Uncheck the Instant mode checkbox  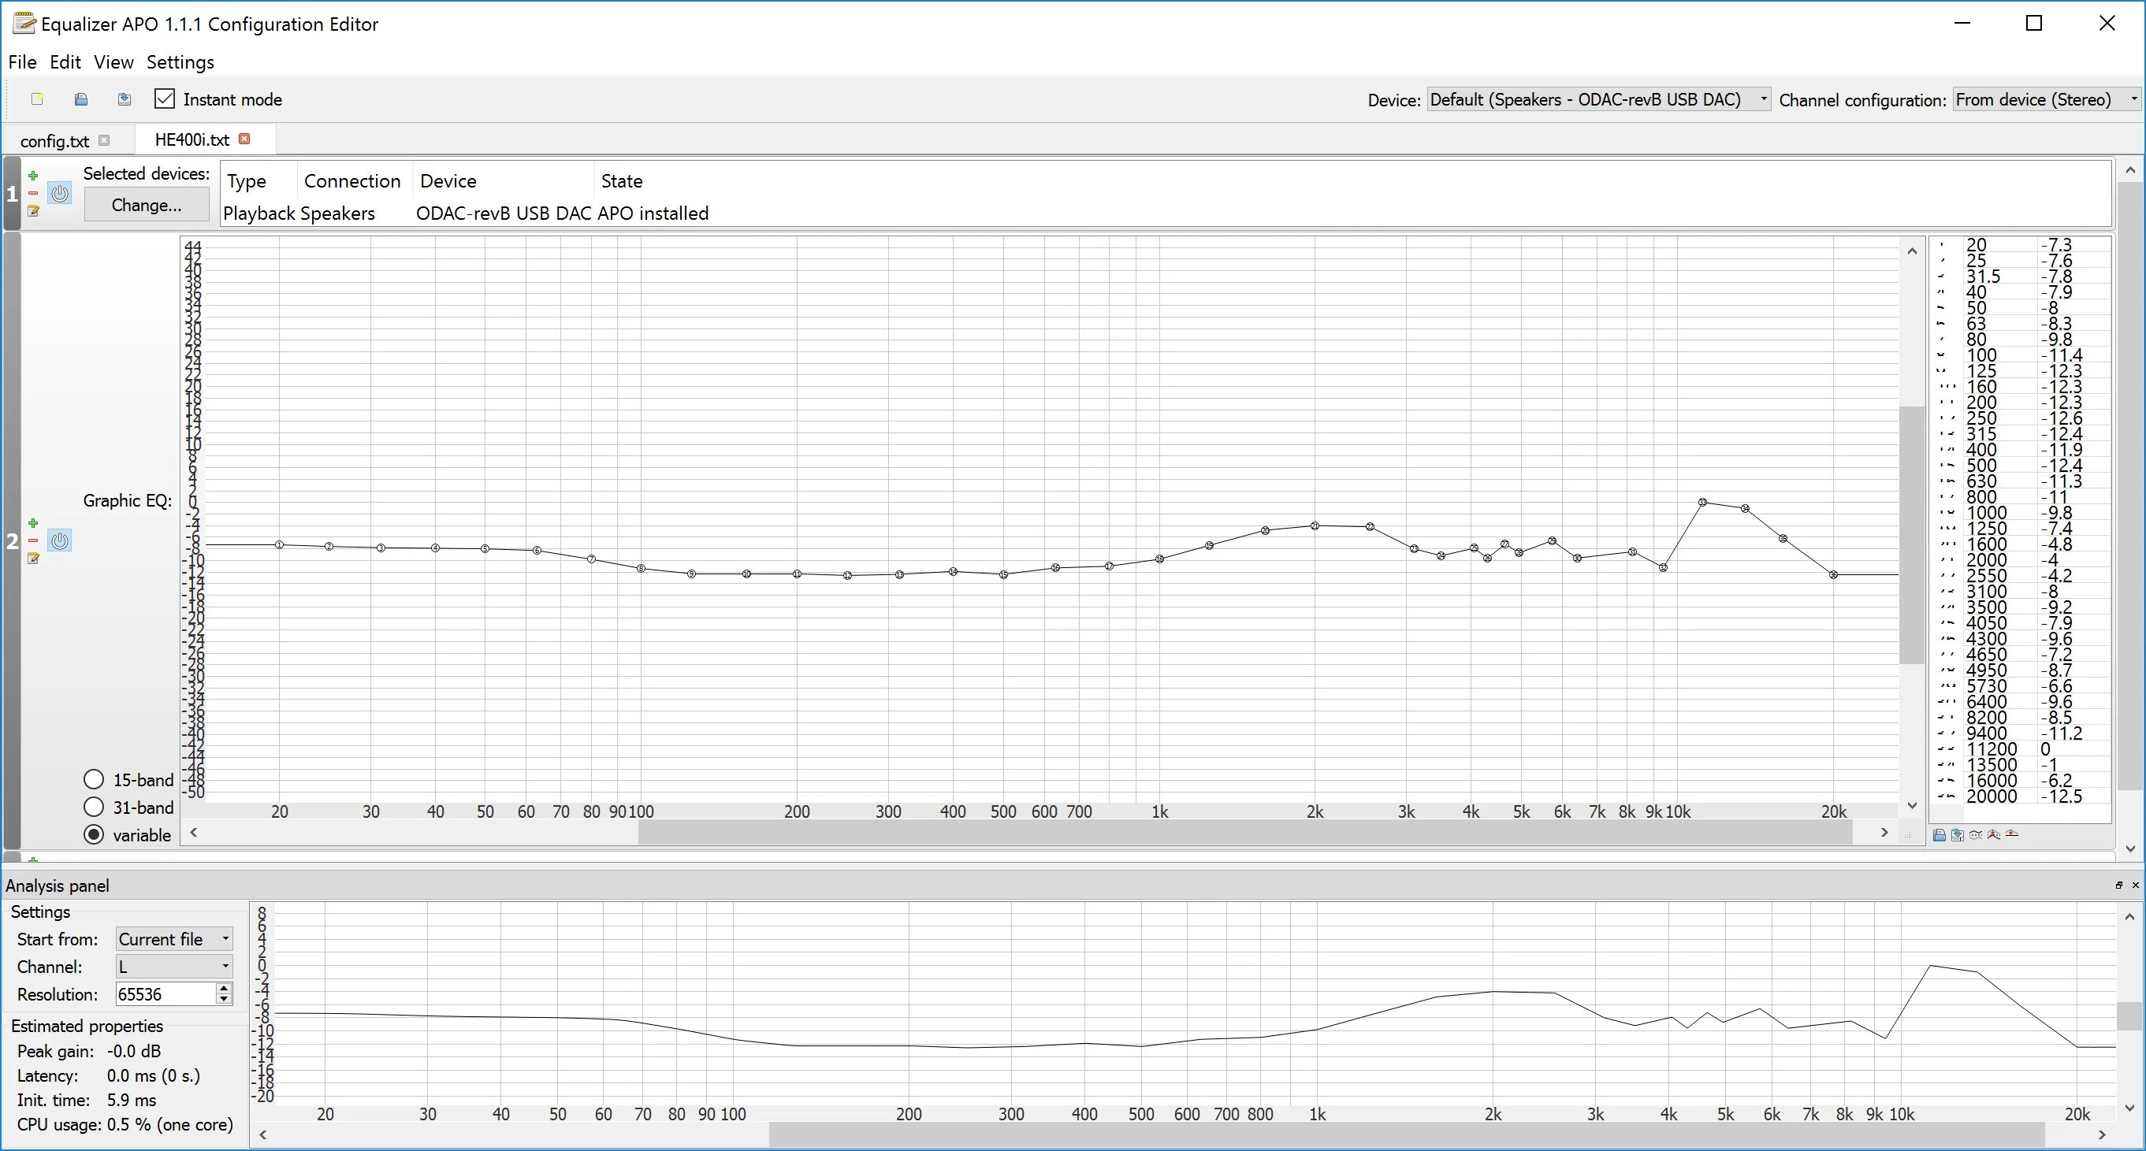point(165,99)
